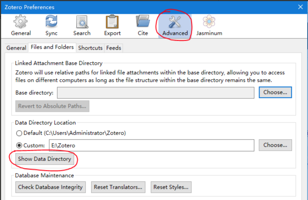308x200 pixels.
Task: Switch to the Files and Folders tab
Action: 52,47
